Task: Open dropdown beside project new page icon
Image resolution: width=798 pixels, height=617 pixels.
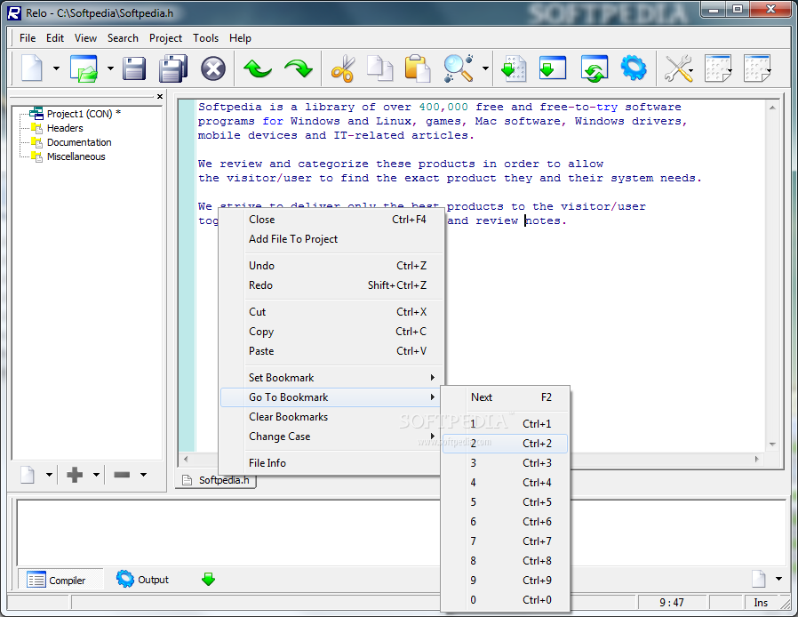Action: pyautogui.click(x=49, y=475)
